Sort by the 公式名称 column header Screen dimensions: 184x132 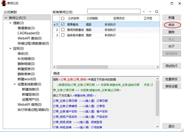click(74, 18)
